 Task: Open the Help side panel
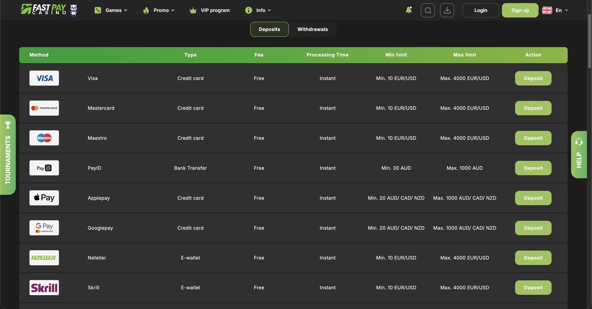pos(579,154)
